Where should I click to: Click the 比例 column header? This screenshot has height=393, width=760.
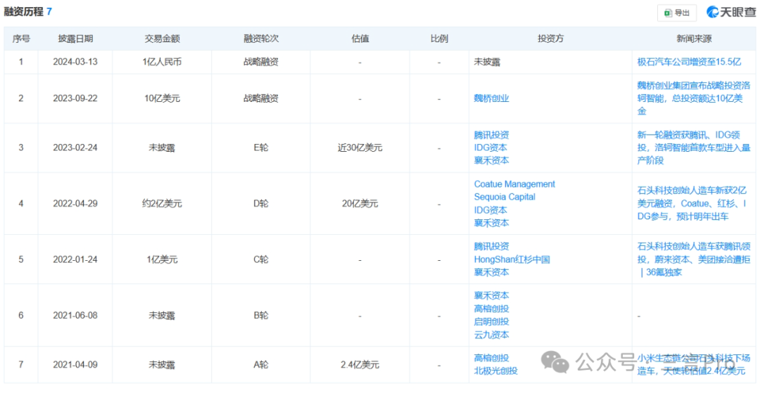pyautogui.click(x=439, y=39)
